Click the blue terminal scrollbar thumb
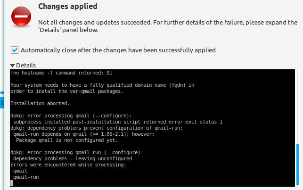Screen dimensions: 303x190 tap(298, 165)
